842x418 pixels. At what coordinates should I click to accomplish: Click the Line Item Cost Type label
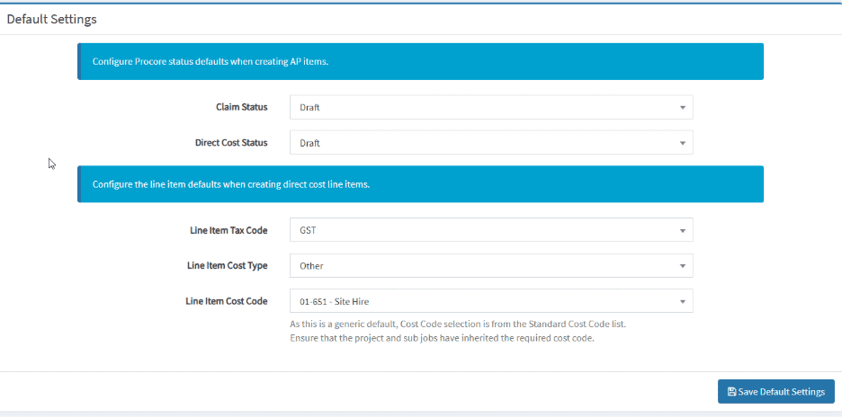(227, 265)
